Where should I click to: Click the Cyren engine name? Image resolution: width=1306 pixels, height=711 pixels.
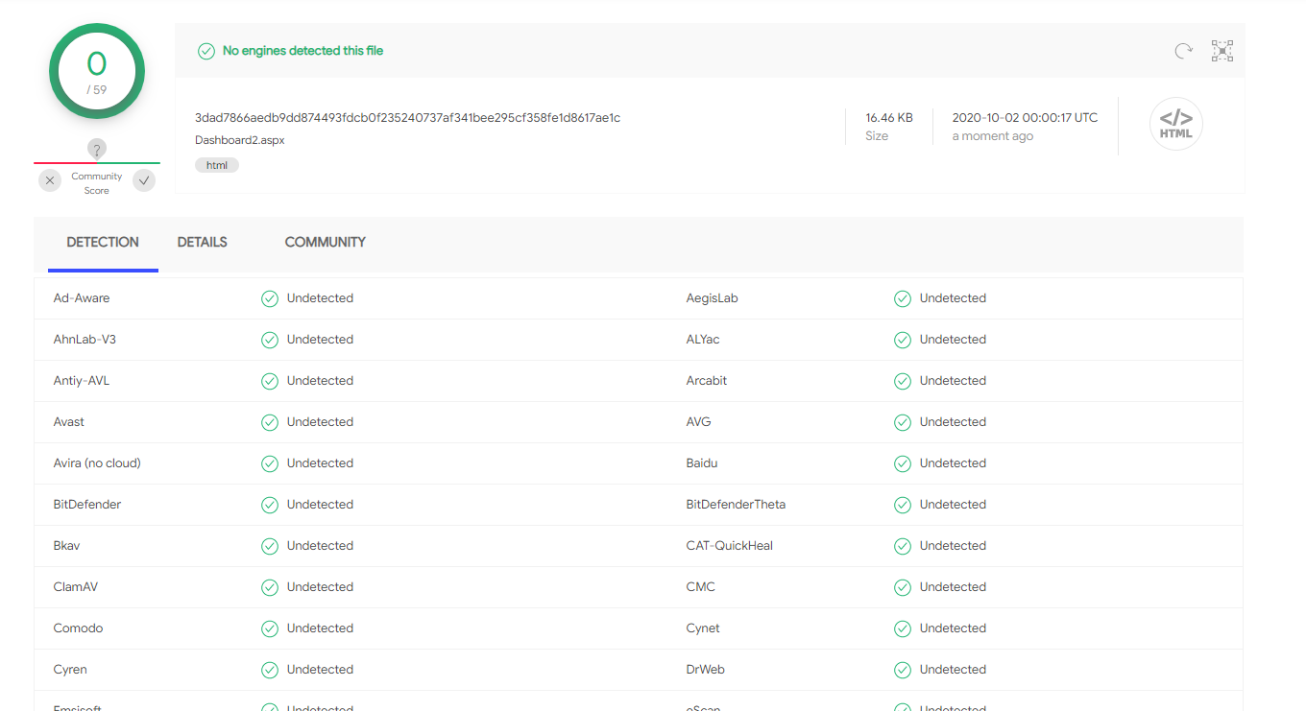tap(70, 670)
